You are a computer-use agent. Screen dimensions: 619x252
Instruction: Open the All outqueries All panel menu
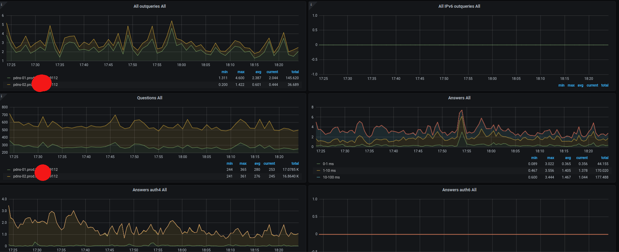tap(150, 6)
